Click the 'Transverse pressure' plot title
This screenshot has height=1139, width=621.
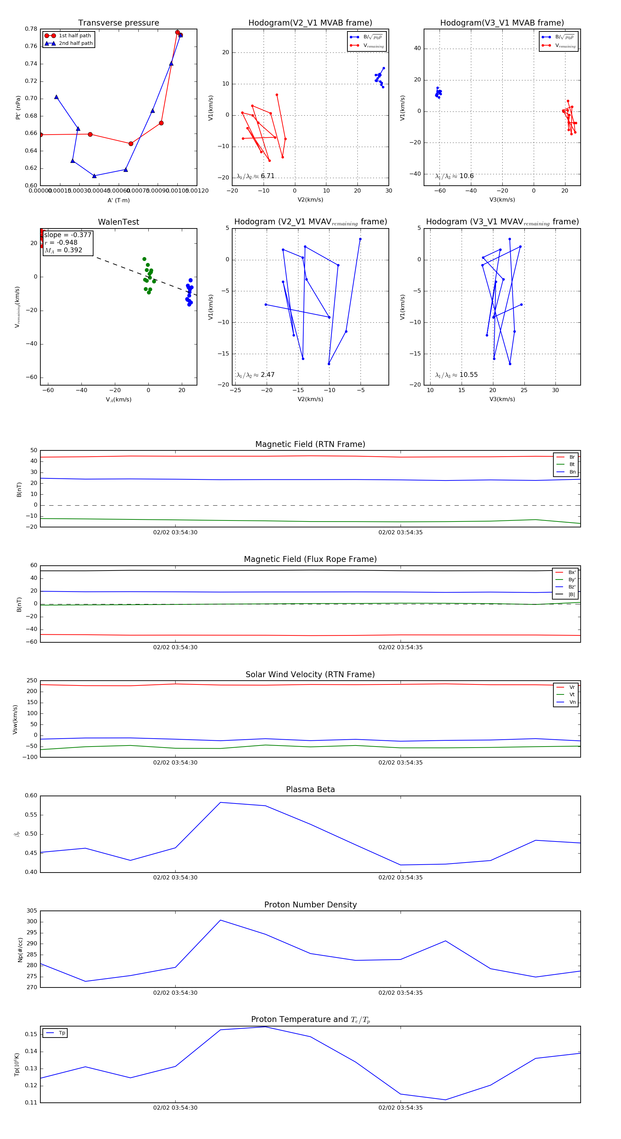(118, 23)
